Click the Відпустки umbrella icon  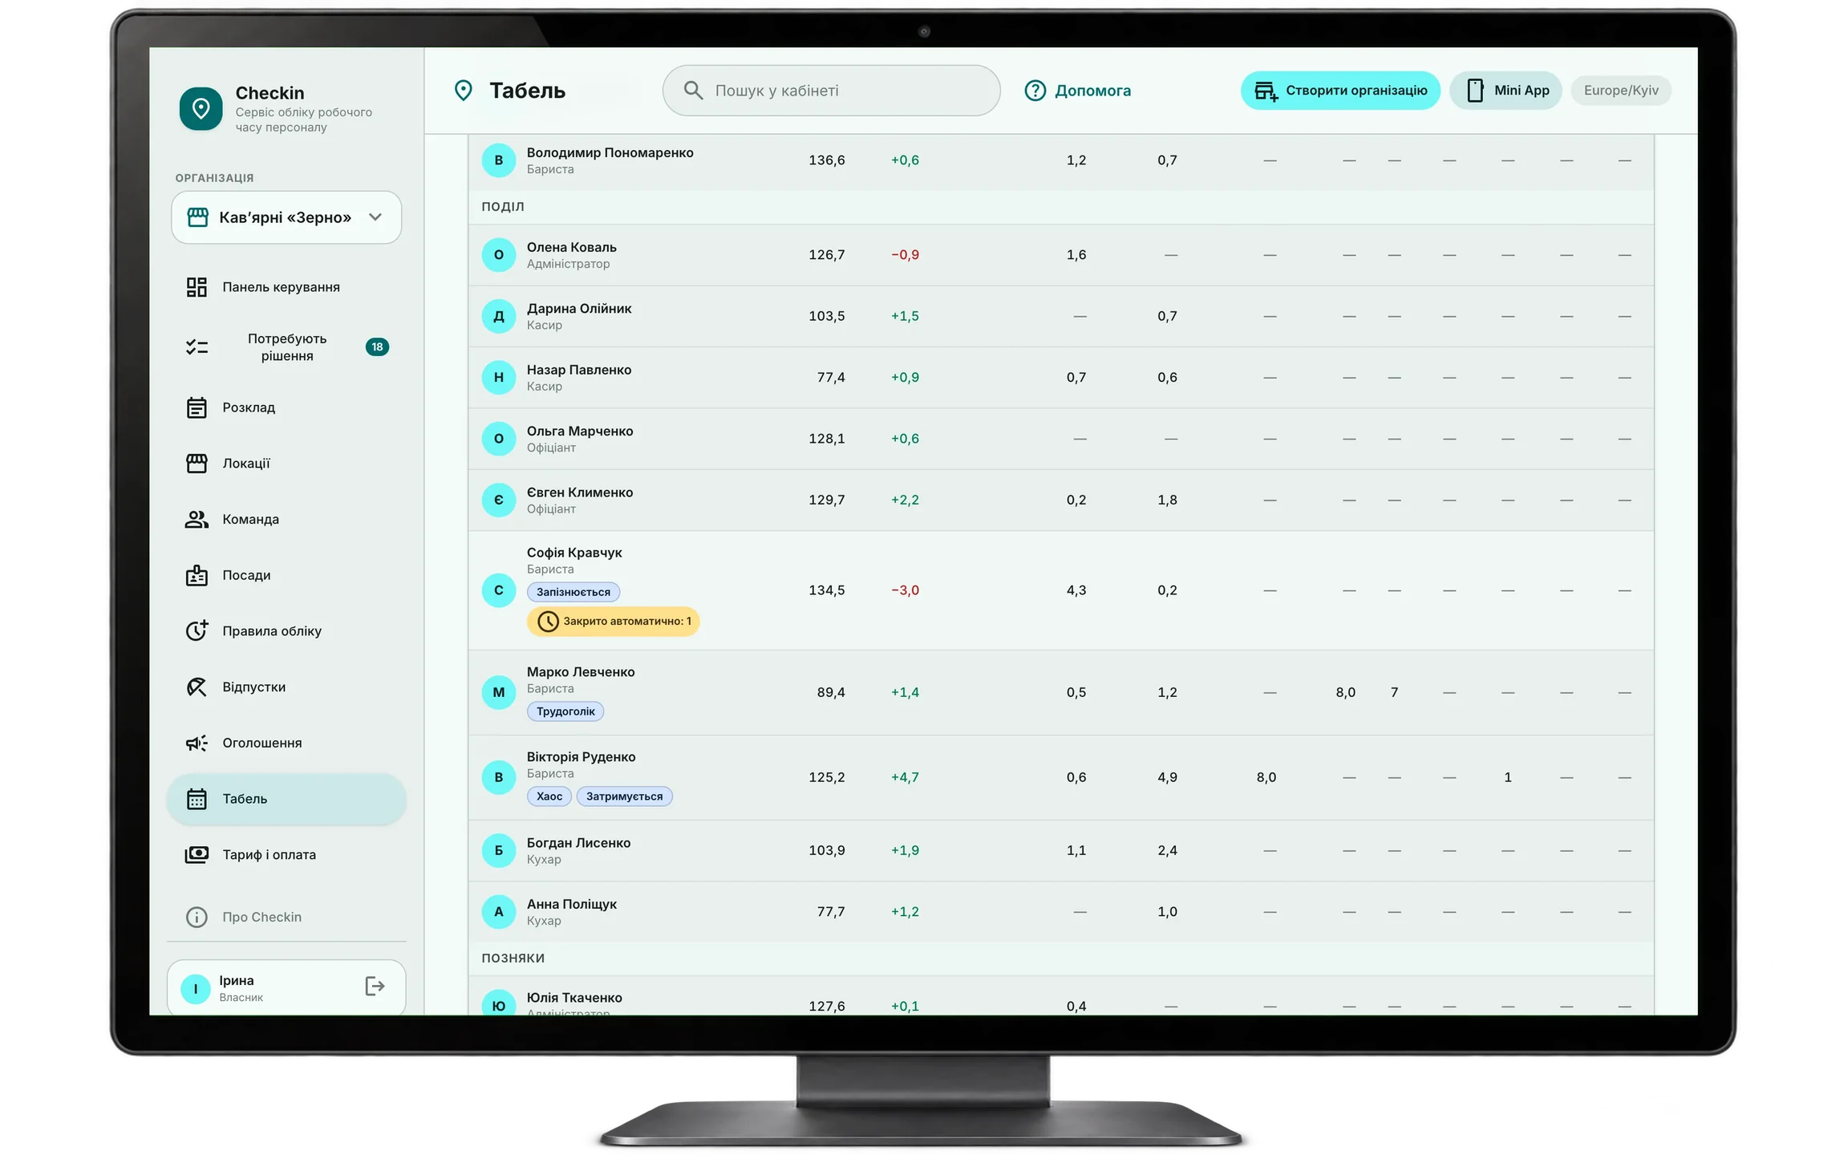197,687
